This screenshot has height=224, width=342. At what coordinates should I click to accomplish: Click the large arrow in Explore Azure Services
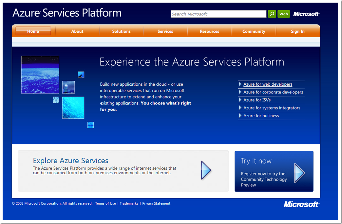pos(206,170)
